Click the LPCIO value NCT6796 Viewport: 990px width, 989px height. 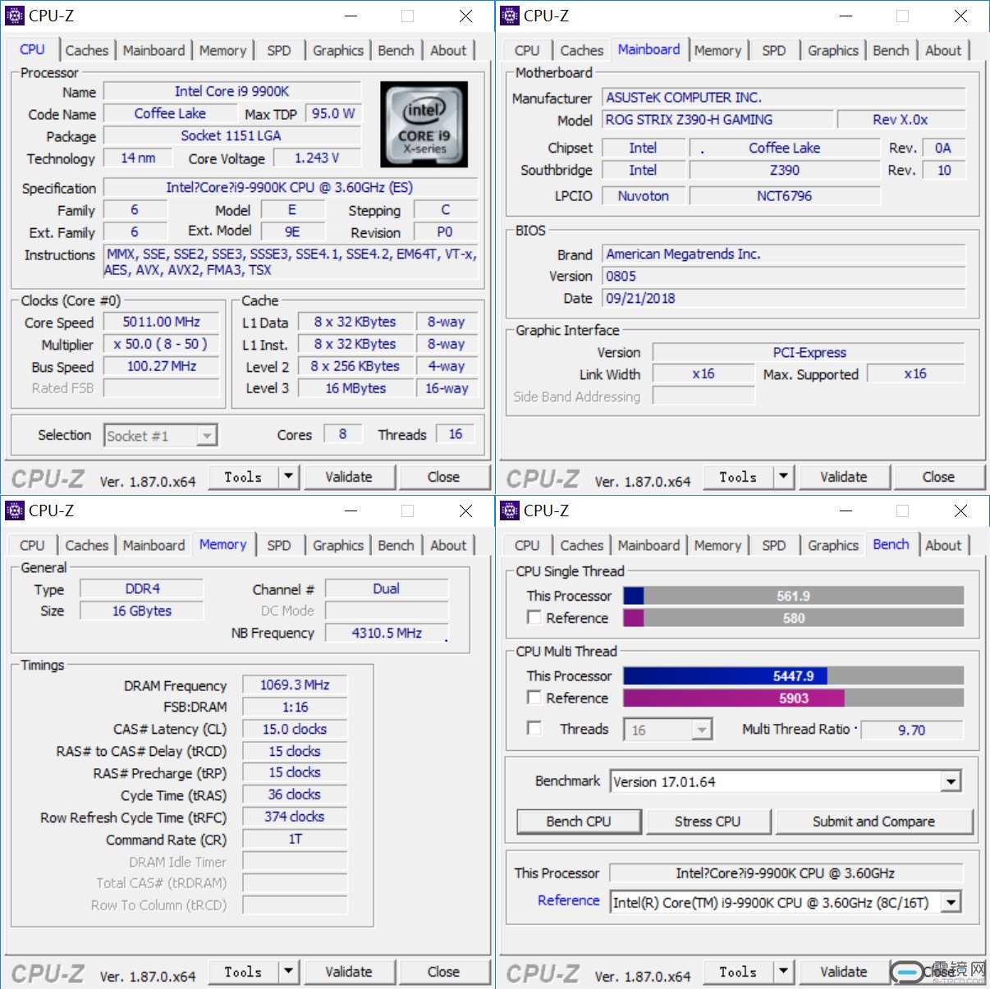pyautogui.click(x=785, y=196)
